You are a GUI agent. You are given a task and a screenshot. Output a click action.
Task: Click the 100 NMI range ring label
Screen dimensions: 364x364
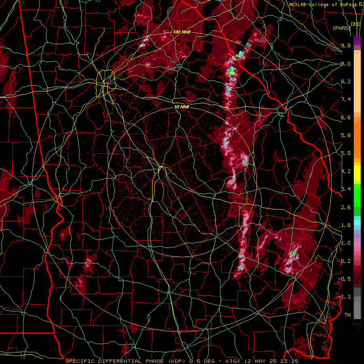(x=182, y=32)
